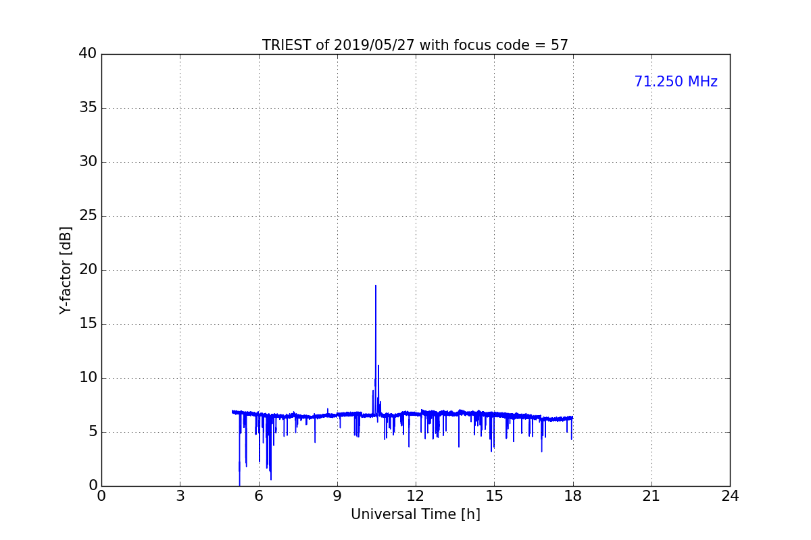The image size is (811, 540).
Task: Select the '71.250 MHz' frequency label
Action: click(676, 82)
